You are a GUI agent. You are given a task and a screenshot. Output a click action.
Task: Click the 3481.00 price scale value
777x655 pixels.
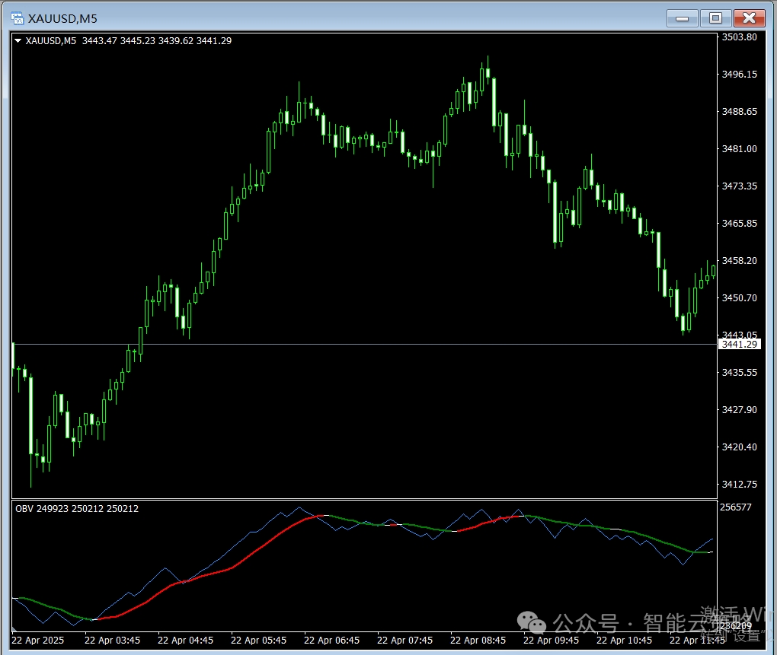pyautogui.click(x=740, y=148)
